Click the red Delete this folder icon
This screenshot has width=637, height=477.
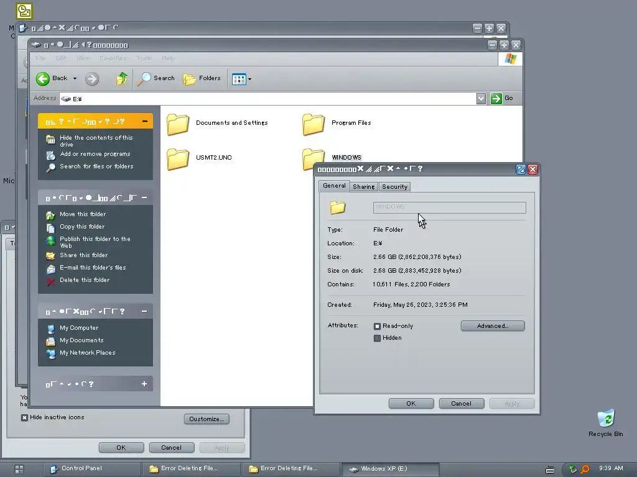click(50, 281)
